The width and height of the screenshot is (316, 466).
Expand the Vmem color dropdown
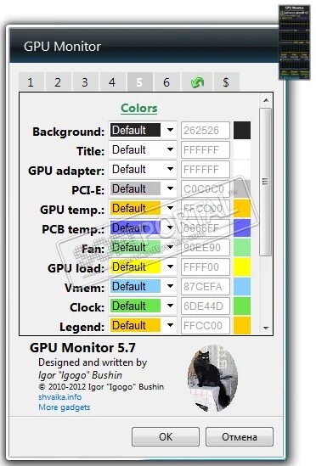pyautogui.click(x=143, y=287)
